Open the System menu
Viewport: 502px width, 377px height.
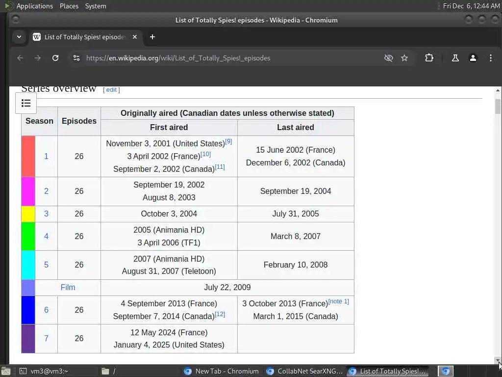click(x=96, y=6)
